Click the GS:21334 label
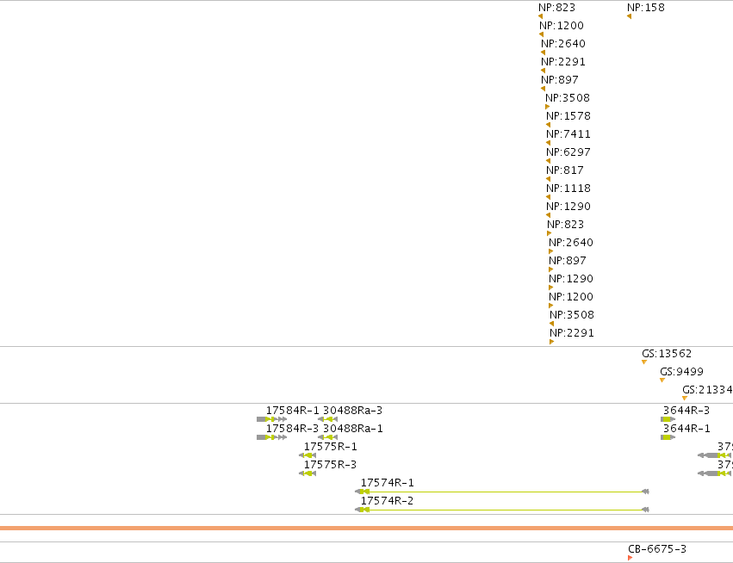This screenshot has height=563, width=733. coord(707,390)
